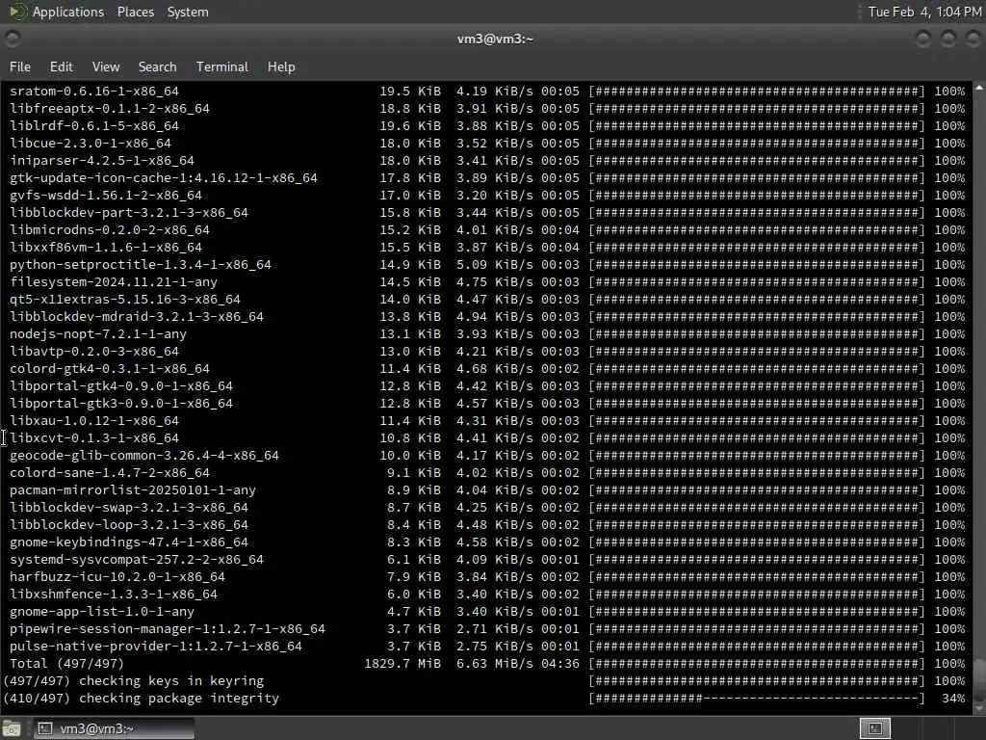
Task: Open the Edit menu
Action: (x=61, y=66)
